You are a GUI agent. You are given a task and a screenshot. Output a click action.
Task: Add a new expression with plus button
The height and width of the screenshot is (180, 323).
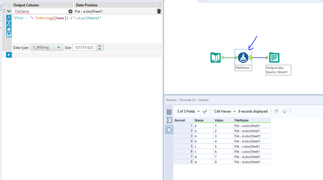[9, 55]
